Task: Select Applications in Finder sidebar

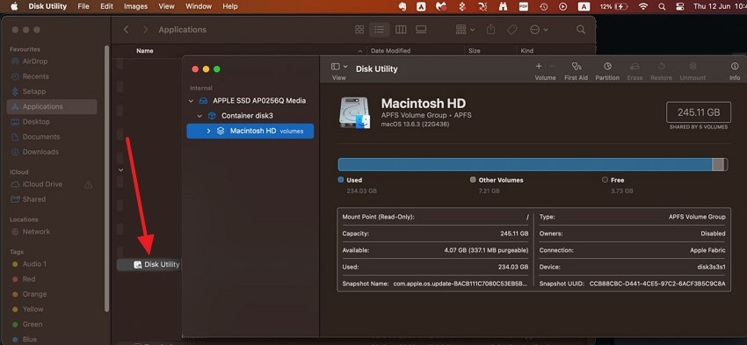Action: 52,106
